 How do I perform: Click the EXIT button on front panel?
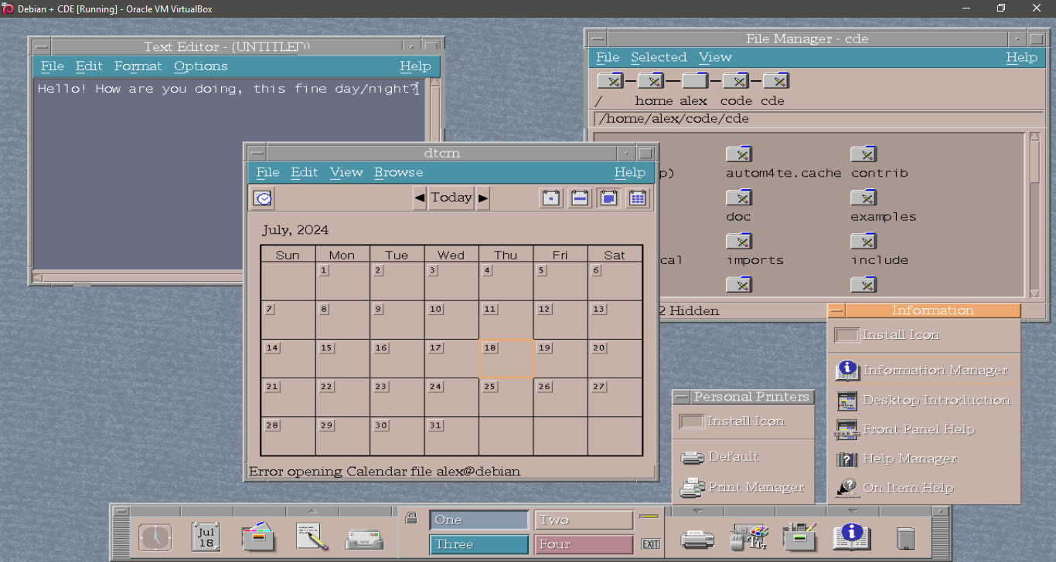click(650, 544)
